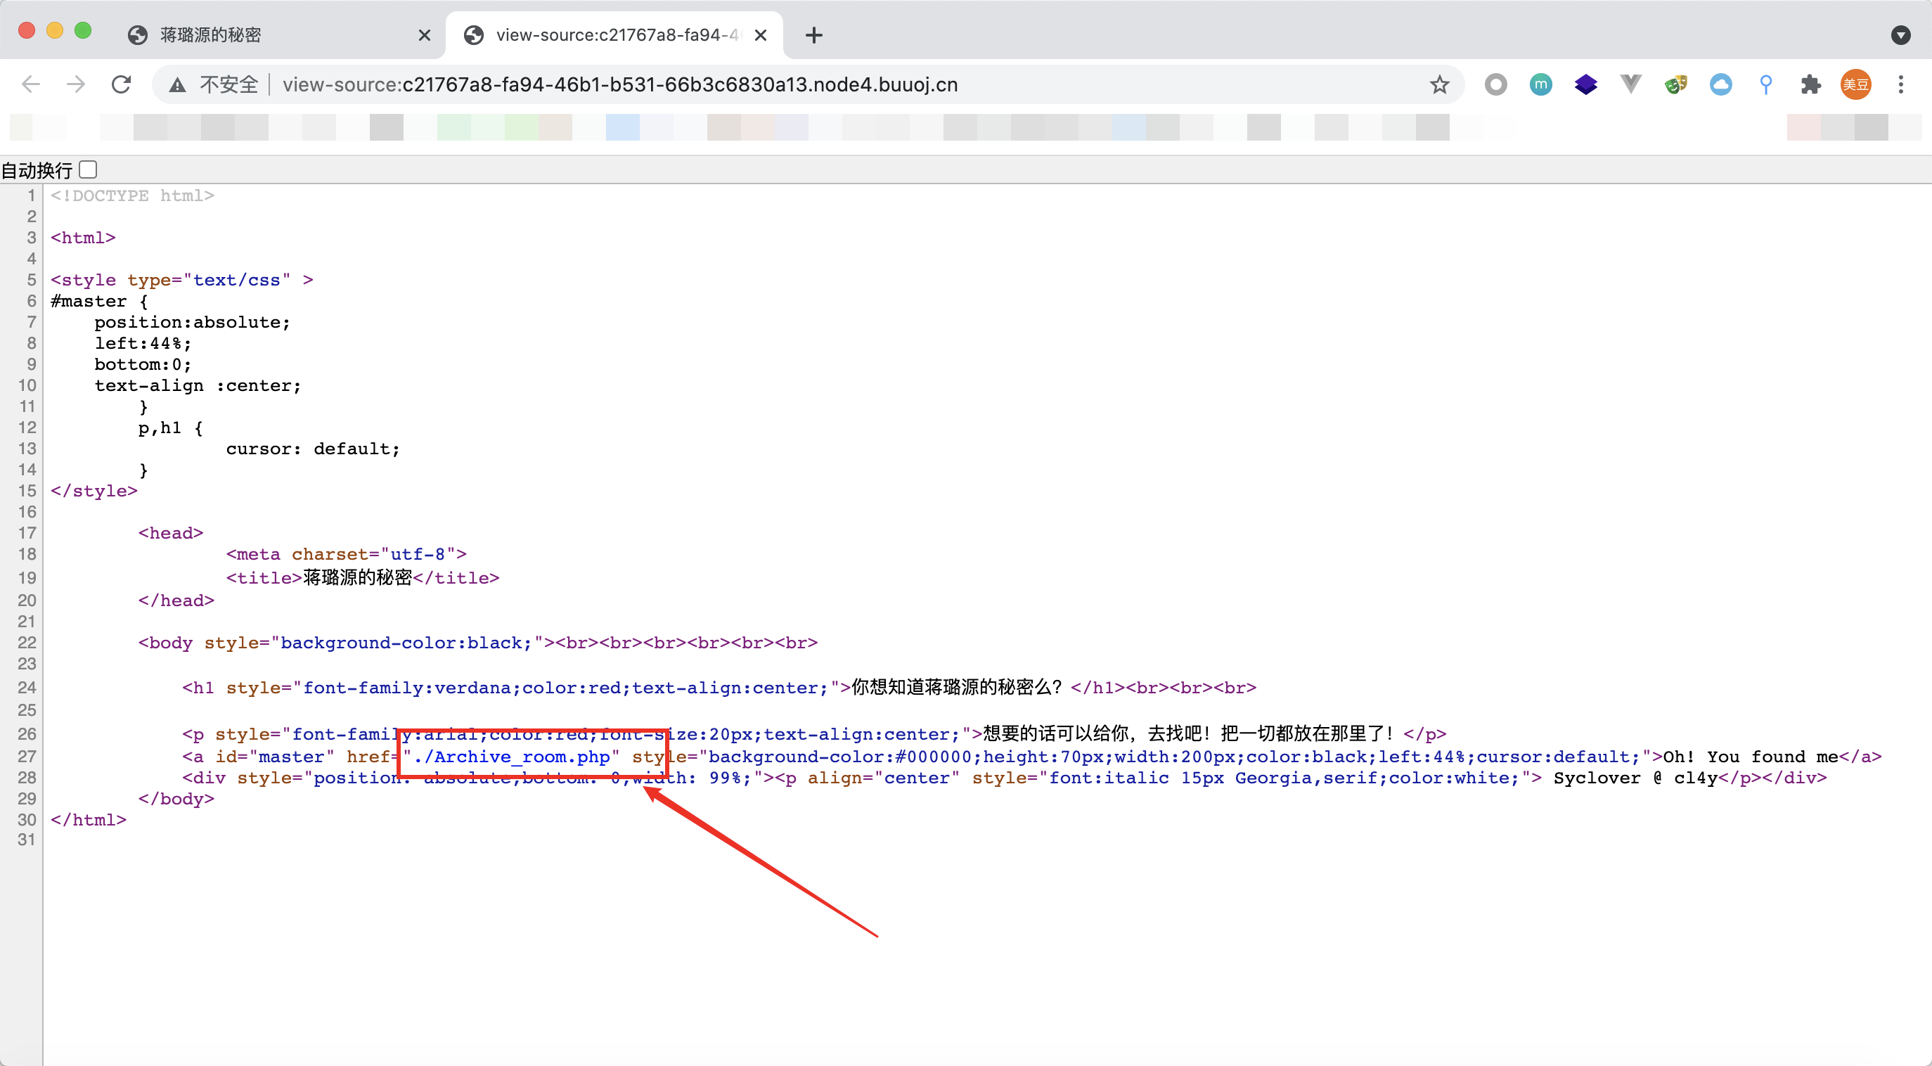Go back using the back arrow
Image resolution: width=1932 pixels, height=1066 pixels.
pyautogui.click(x=31, y=84)
